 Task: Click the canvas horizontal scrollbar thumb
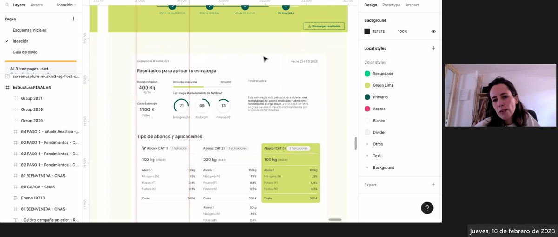[x=335, y=220]
